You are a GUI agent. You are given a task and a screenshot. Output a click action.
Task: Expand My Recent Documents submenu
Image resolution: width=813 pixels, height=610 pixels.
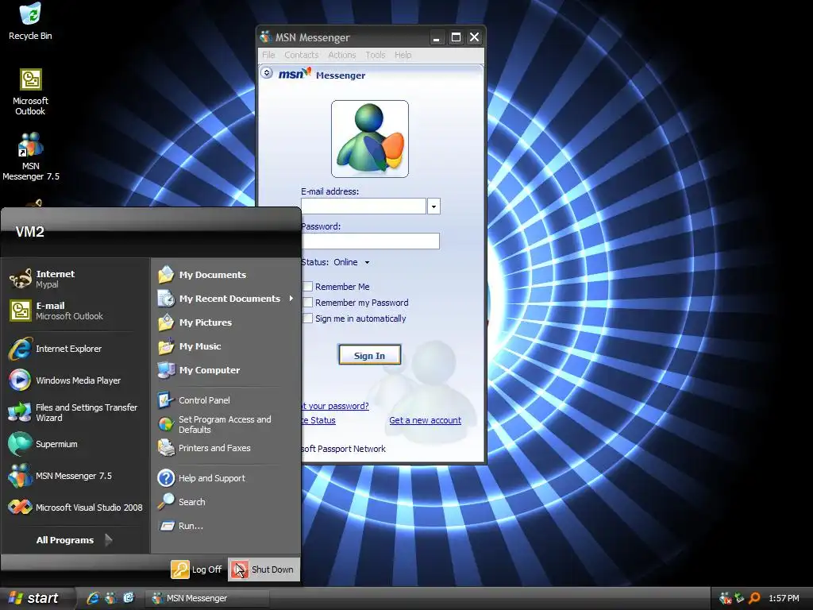tap(225, 299)
